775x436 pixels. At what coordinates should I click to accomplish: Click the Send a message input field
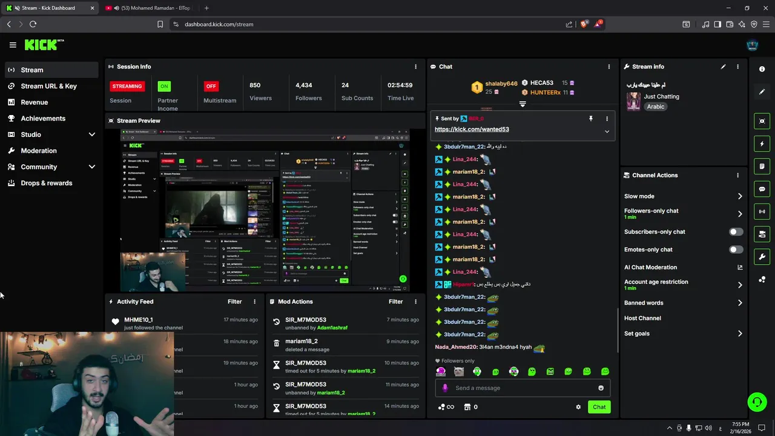tap(524, 388)
